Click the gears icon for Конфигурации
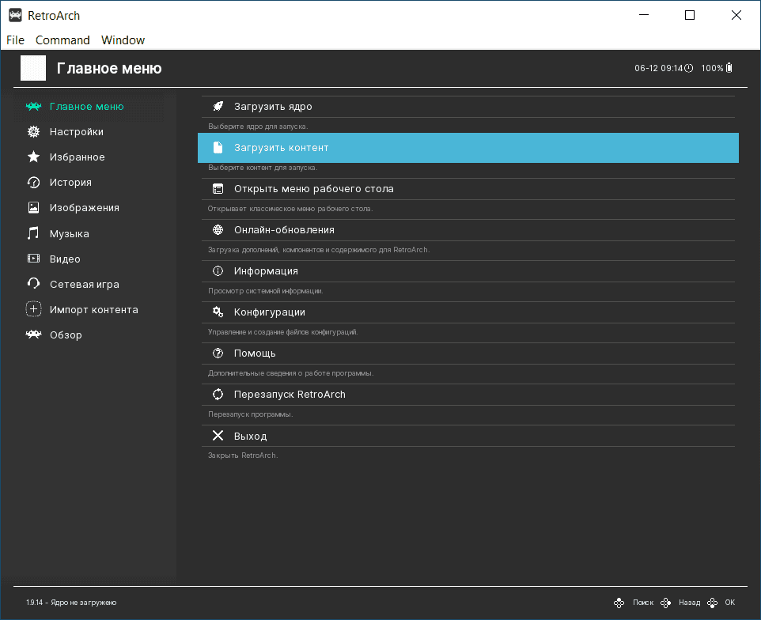 tap(218, 312)
